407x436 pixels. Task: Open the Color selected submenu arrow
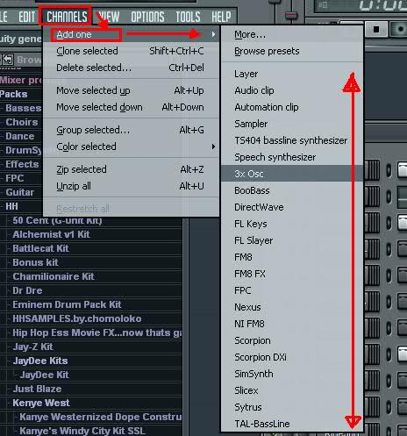(214, 147)
